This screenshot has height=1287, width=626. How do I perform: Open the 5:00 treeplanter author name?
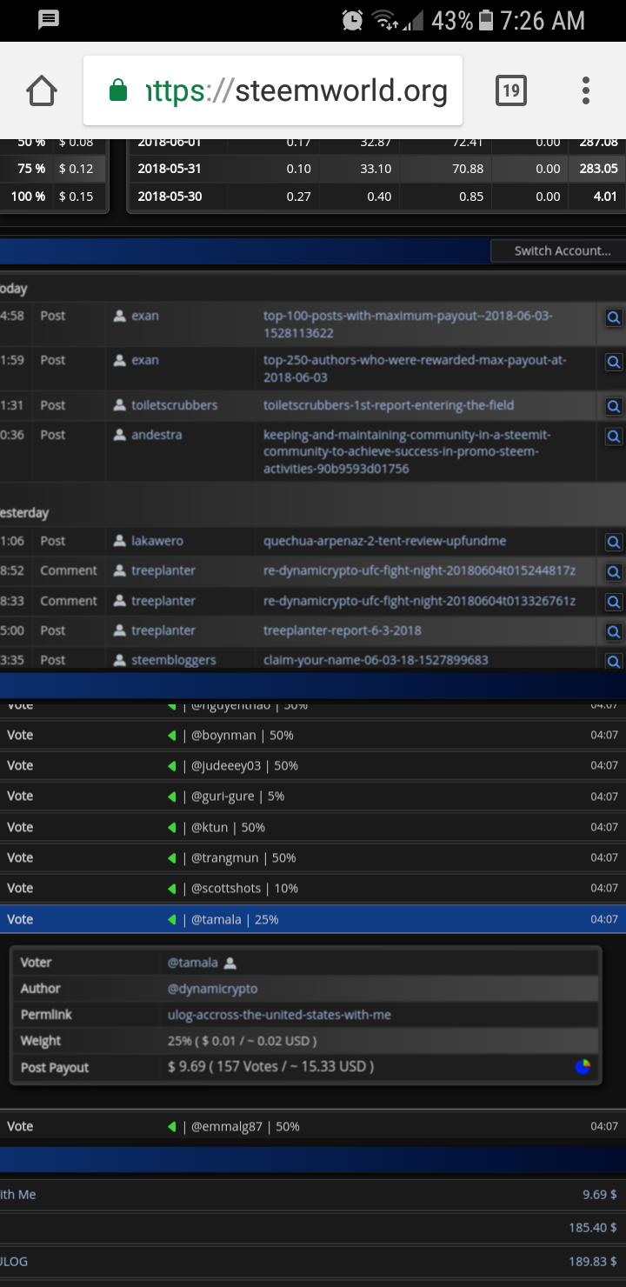pyautogui.click(x=163, y=630)
